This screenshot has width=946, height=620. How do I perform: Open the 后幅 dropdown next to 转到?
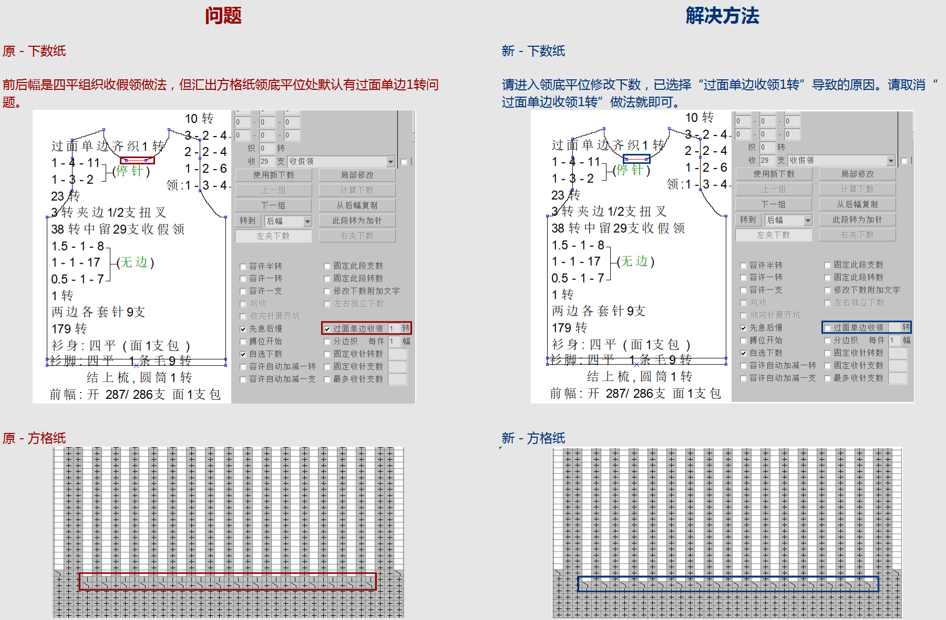[307, 221]
